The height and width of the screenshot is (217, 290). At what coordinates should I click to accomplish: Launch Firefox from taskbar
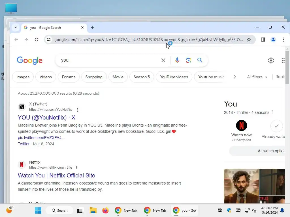(105, 210)
